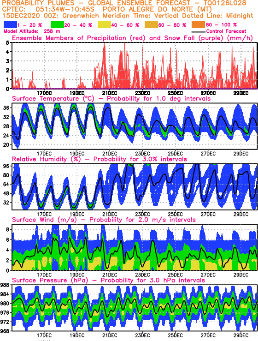
Task: Click the Control Forecast legend label
Action: pos(226,31)
